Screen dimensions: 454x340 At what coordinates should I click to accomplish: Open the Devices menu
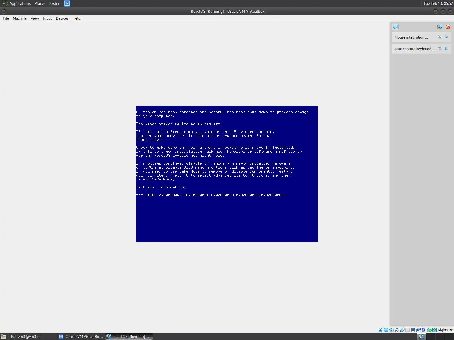click(x=62, y=18)
